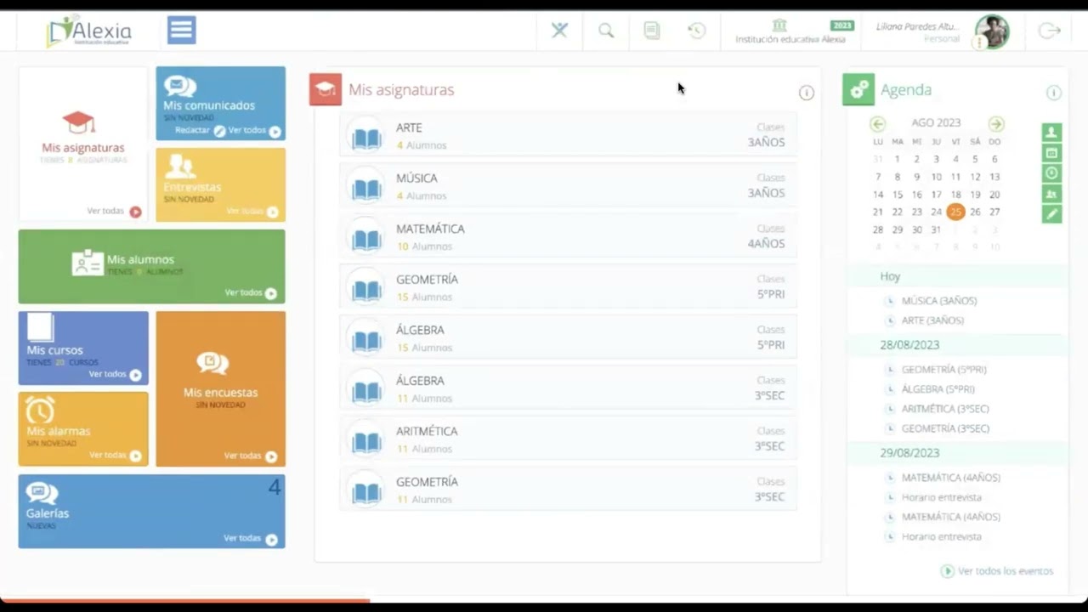The height and width of the screenshot is (612, 1088).
Task: Open the Mis cursos tile
Action: click(83, 348)
